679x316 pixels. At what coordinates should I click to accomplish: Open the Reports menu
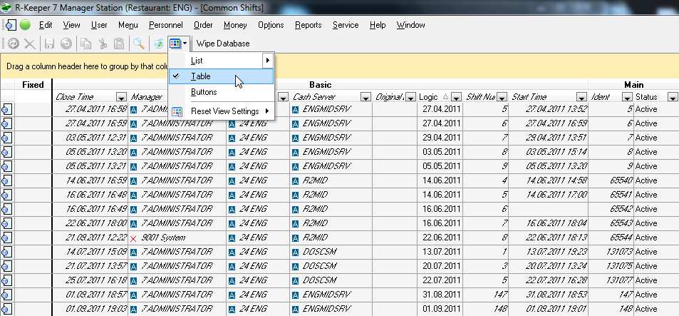[x=309, y=25]
